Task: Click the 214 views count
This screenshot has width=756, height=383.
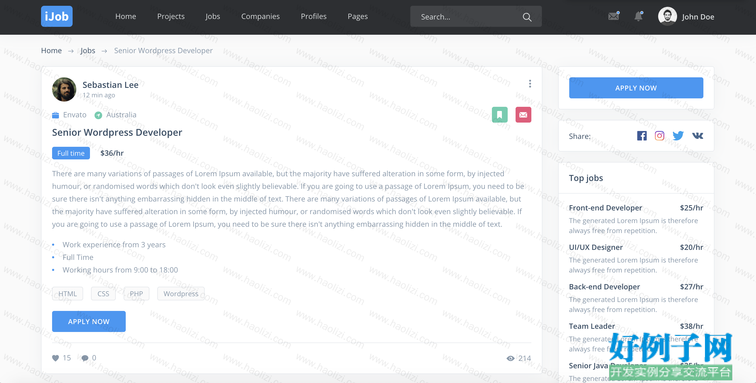Action: [525, 358]
